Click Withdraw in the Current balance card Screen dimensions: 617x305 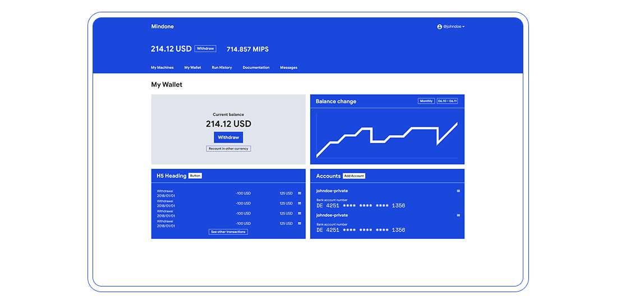pyautogui.click(x=229, y=137)
